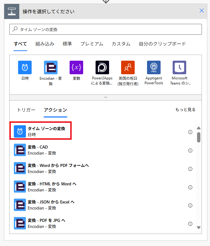Switch to the プレミアム tab
Image resolution: width=210 pixels, height=246 pixels.
coord(92,44)
